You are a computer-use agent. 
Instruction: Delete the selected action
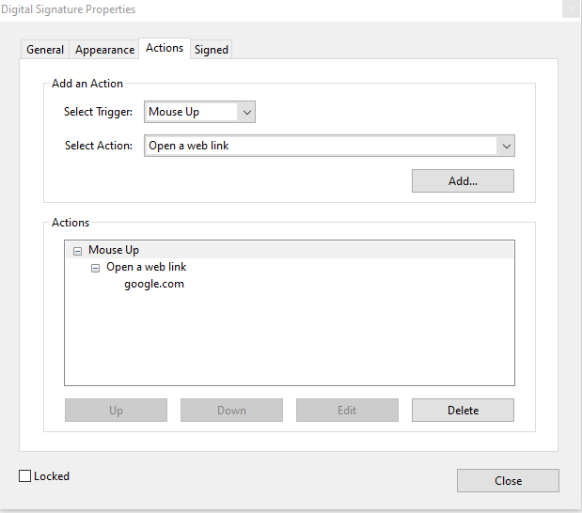pyautogui.click(x=463, y=411)
